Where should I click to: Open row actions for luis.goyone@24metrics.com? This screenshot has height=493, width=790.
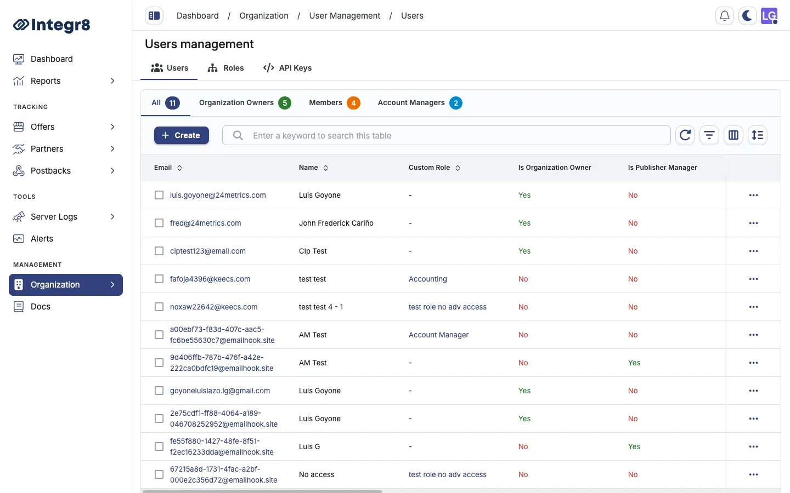753,195
